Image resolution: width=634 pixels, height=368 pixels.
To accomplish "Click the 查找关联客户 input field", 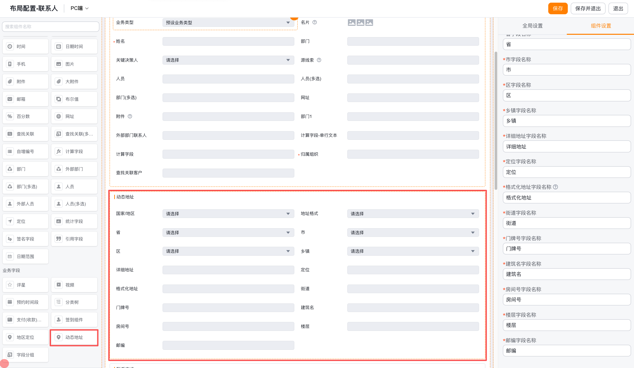I will coord(228,173).
